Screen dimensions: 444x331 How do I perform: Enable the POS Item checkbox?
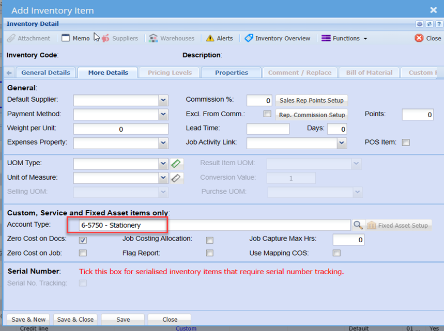406,143
